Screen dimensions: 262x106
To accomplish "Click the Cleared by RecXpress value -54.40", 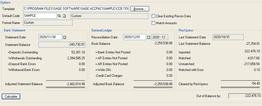I will (x=256, y=83).
